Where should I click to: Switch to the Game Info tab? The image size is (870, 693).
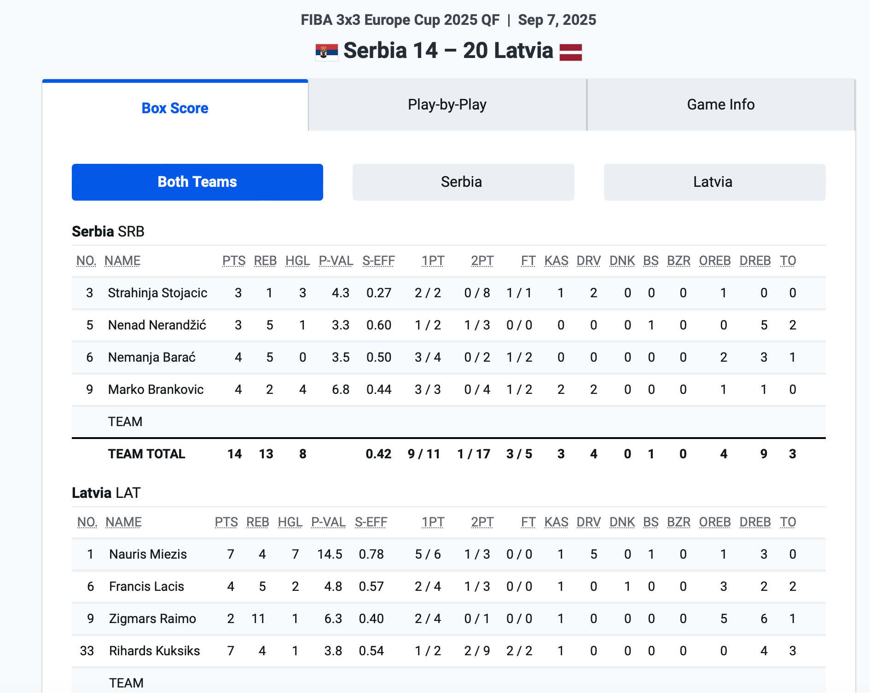click(720, 105)
